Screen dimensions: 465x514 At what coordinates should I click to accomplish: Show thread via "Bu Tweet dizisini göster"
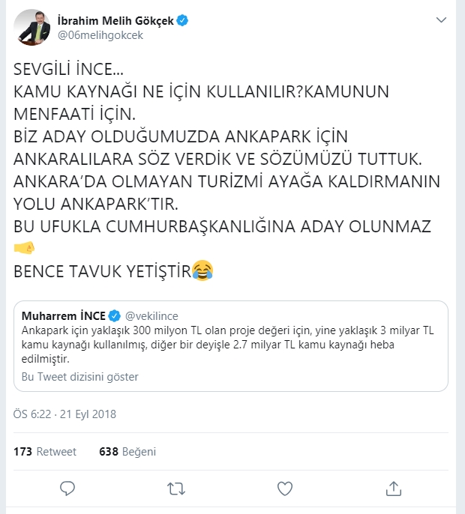[80, 376]
